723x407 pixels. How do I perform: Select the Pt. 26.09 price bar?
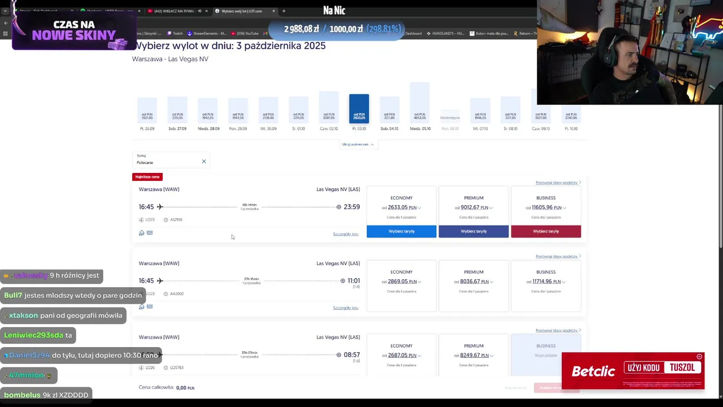147,110
